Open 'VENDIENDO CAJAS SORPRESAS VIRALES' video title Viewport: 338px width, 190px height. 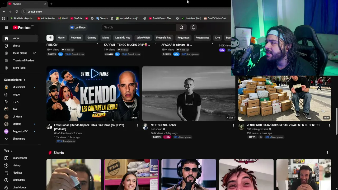(283, 125)
